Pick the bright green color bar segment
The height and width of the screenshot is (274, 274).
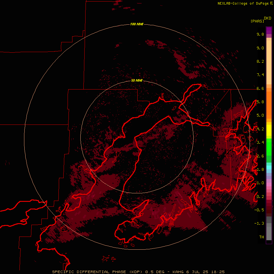pos(269,147)
